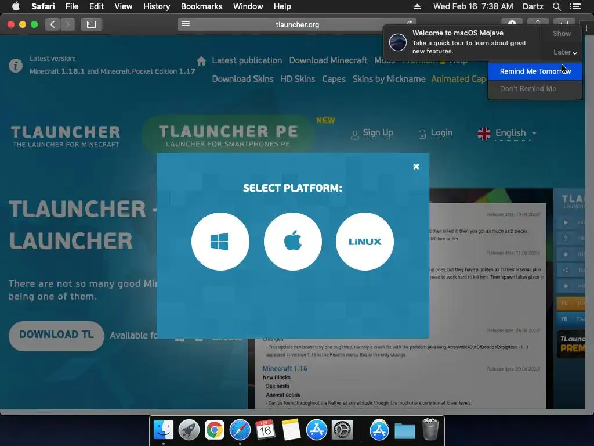Click Show on Mojave notification
Viewport: 594px width, 446px height.
coord(562,33)
